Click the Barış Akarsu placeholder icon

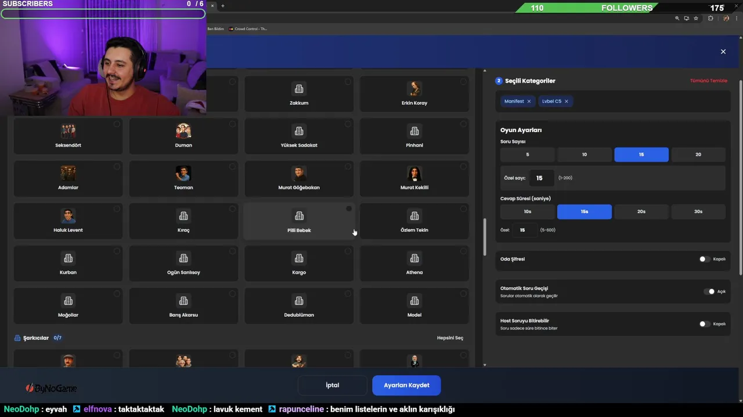(183, 301)
